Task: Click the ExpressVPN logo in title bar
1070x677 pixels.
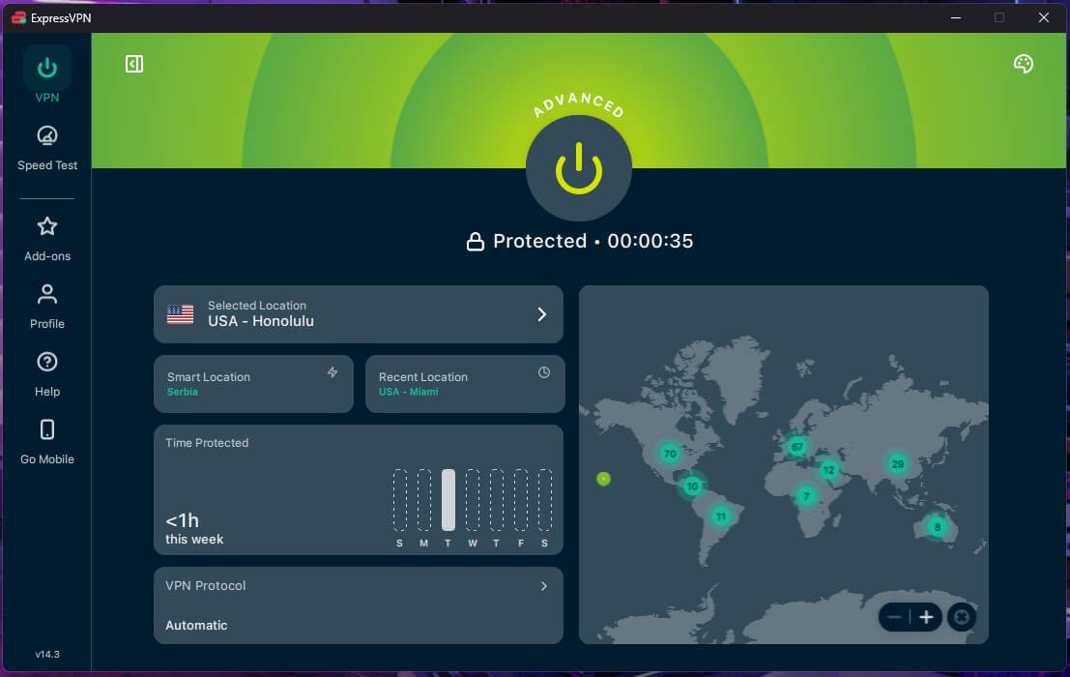Action: click(x=19, y=17)
